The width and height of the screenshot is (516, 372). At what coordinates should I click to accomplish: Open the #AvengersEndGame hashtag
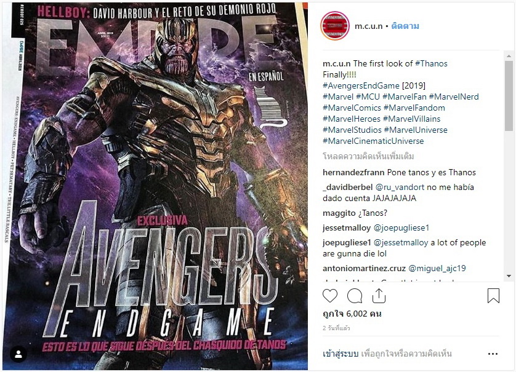coord(361,85)
